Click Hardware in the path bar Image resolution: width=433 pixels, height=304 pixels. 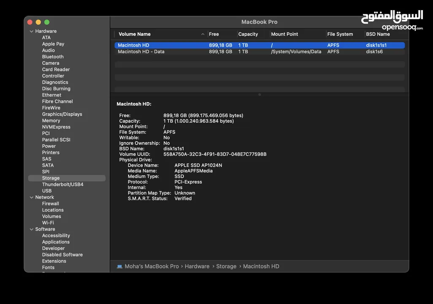197,266
